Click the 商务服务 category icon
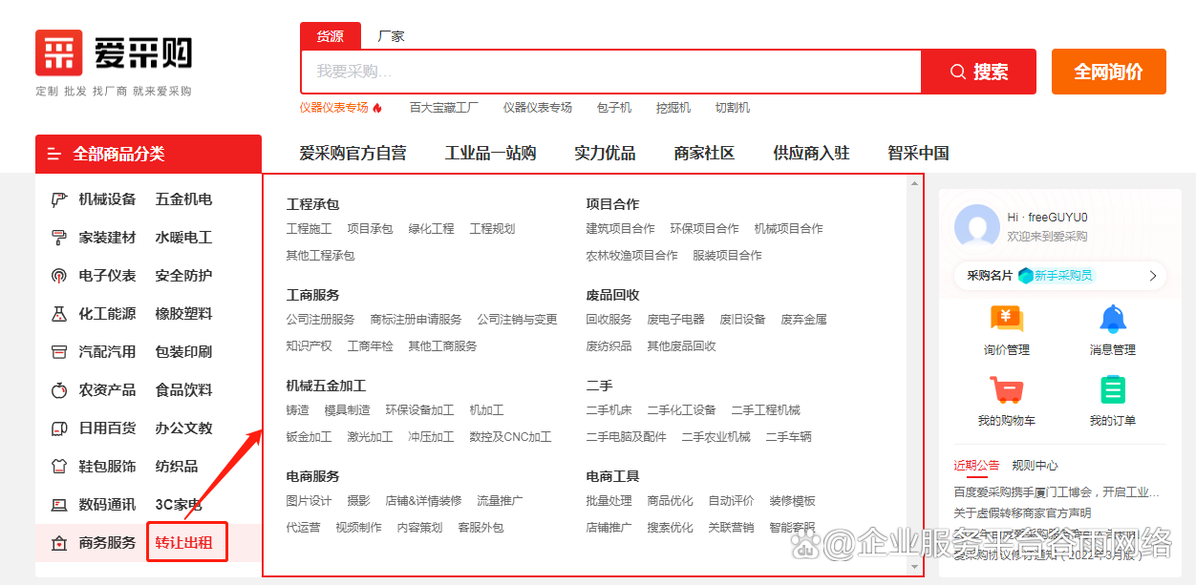This screenshot has width=1196, height=585. pyautogui.click(x=59, y=543)
